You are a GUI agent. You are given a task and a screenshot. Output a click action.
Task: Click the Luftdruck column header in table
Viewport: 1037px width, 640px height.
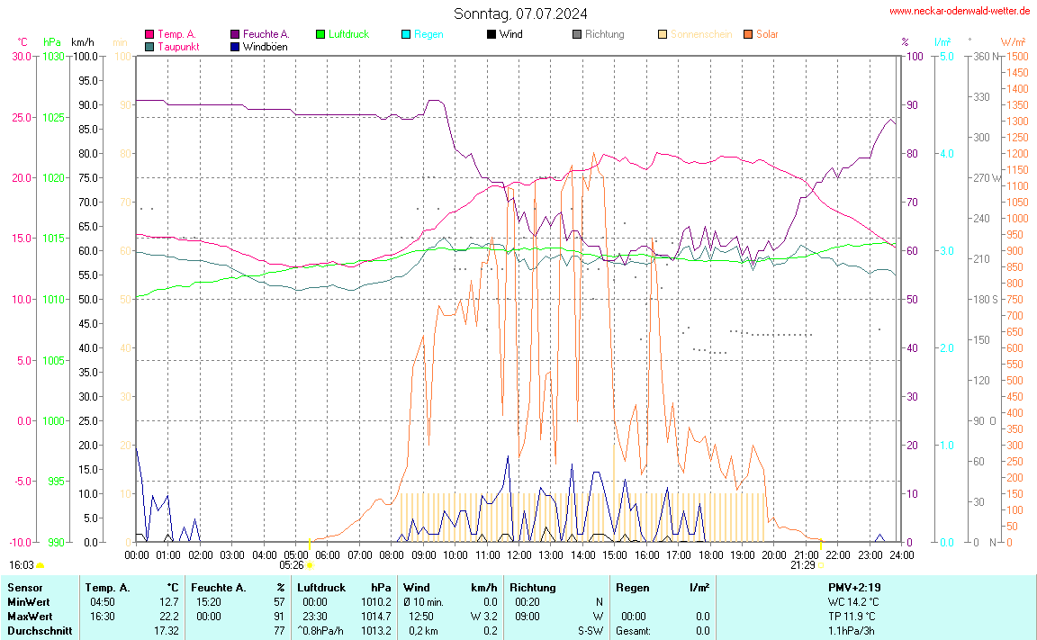[x=321, y=587]
